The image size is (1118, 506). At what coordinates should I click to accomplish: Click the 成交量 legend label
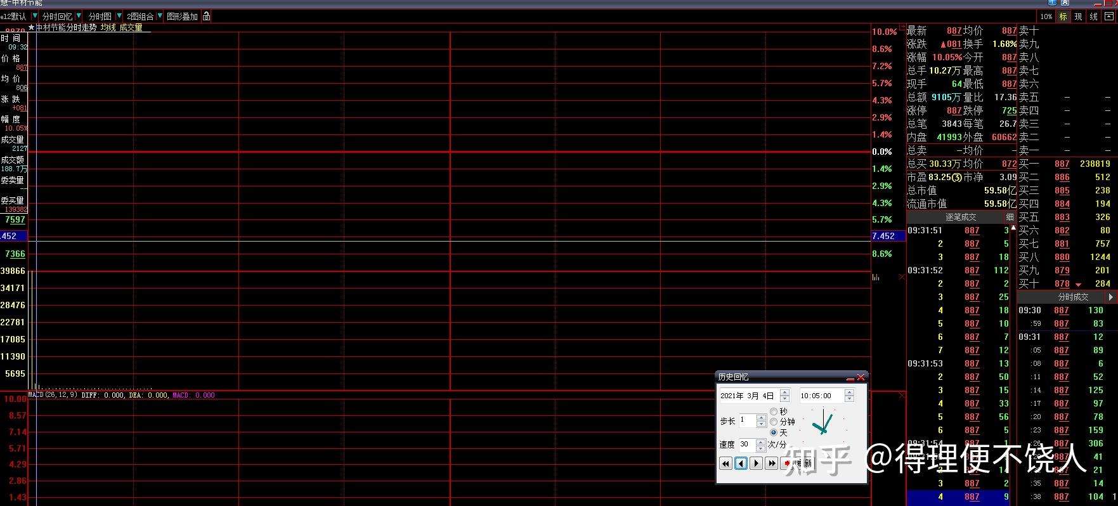click(131, 28)
